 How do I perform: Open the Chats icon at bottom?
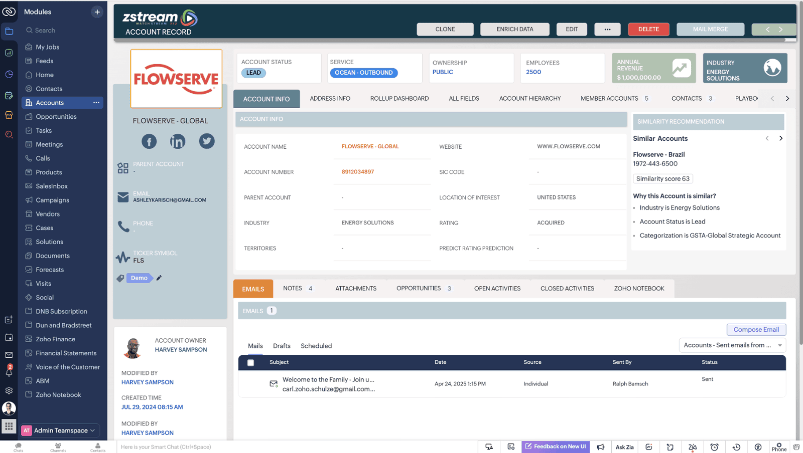[x=19, y=446]
